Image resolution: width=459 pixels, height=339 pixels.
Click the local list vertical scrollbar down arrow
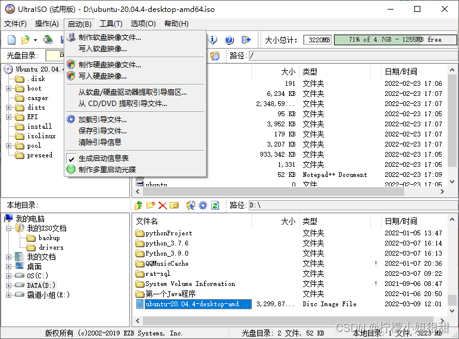click(452, 311)
